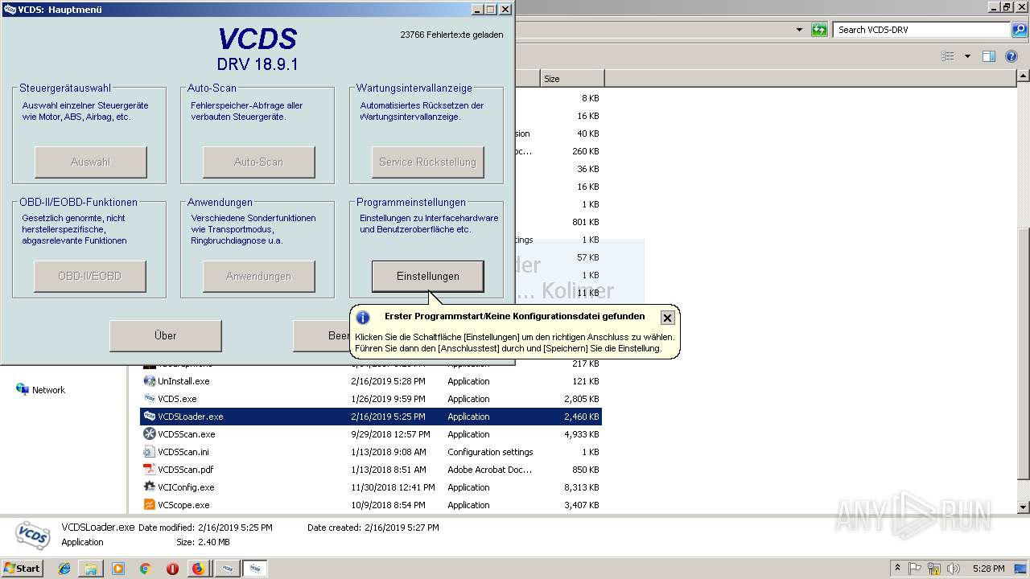Select the VCDSScan.pdf file name
Screen dimensions: 1030x579
(186, 470)
